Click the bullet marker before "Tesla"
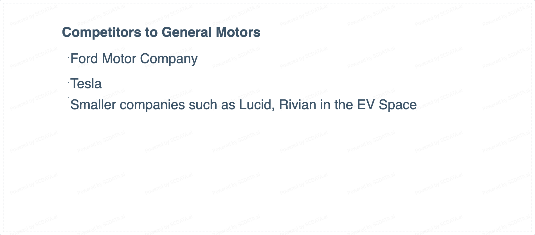 (69, 82)
